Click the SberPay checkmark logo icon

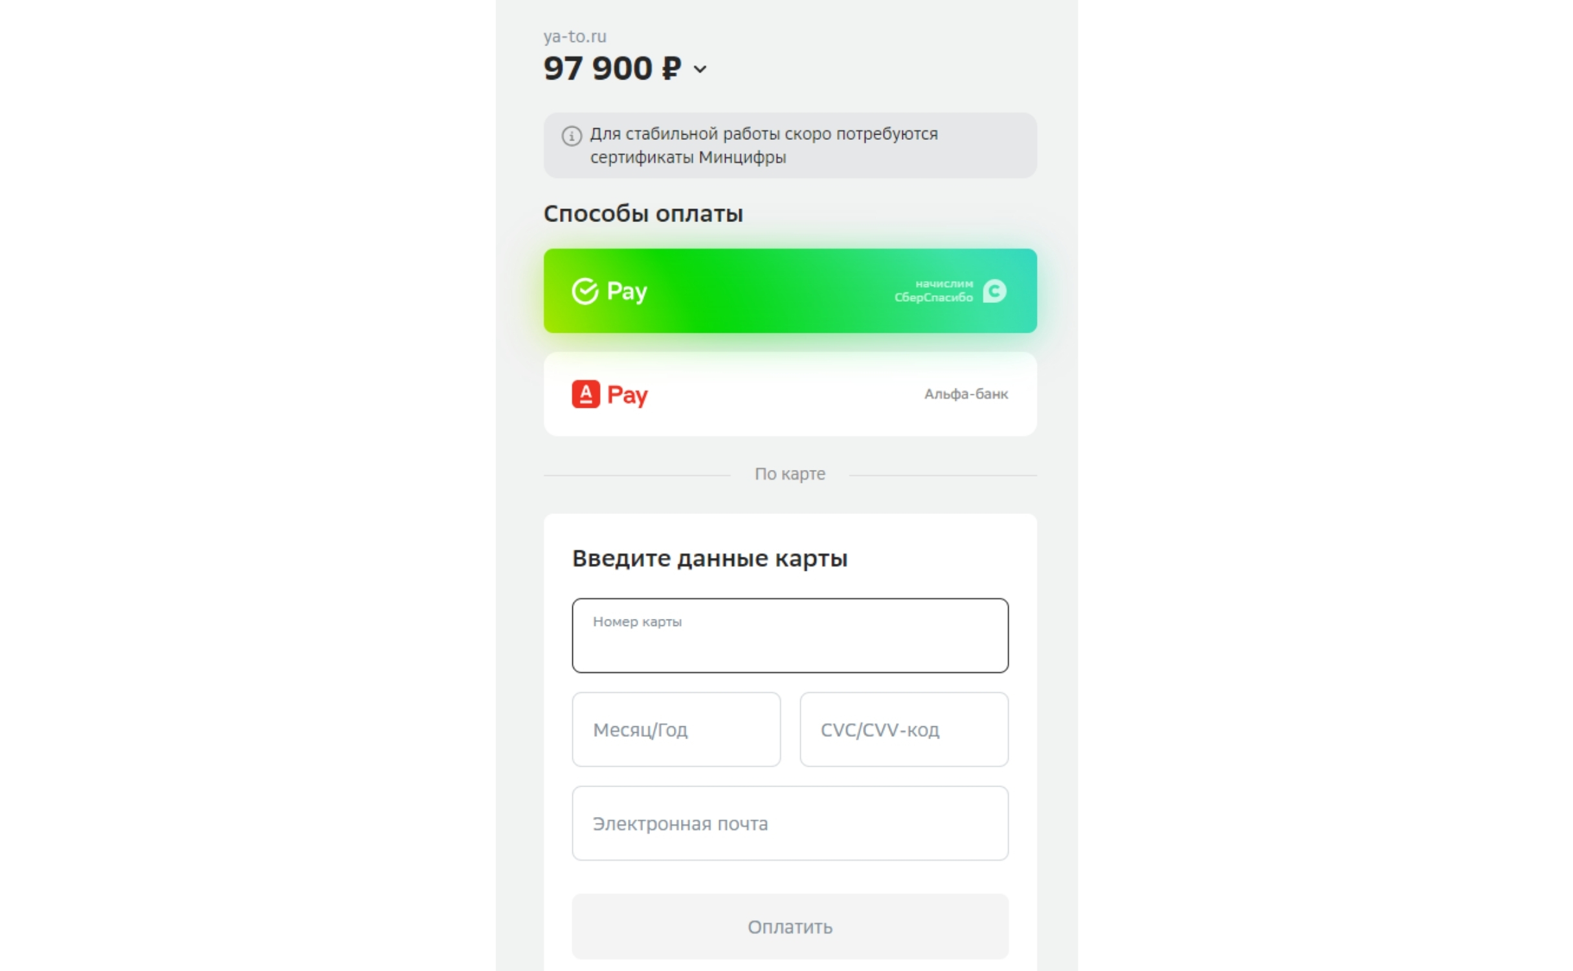(585, 291)
